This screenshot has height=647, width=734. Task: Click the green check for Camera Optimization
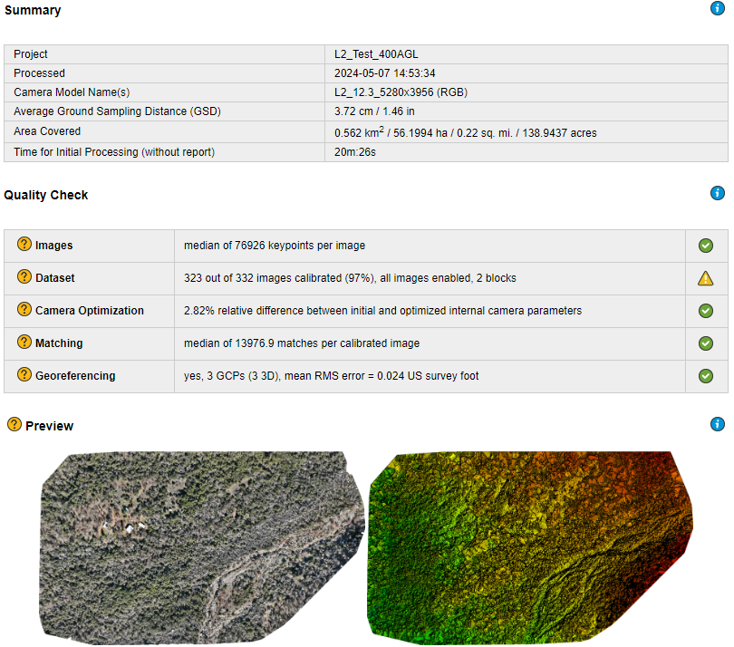pyautogui.click(x=706, y=311)
